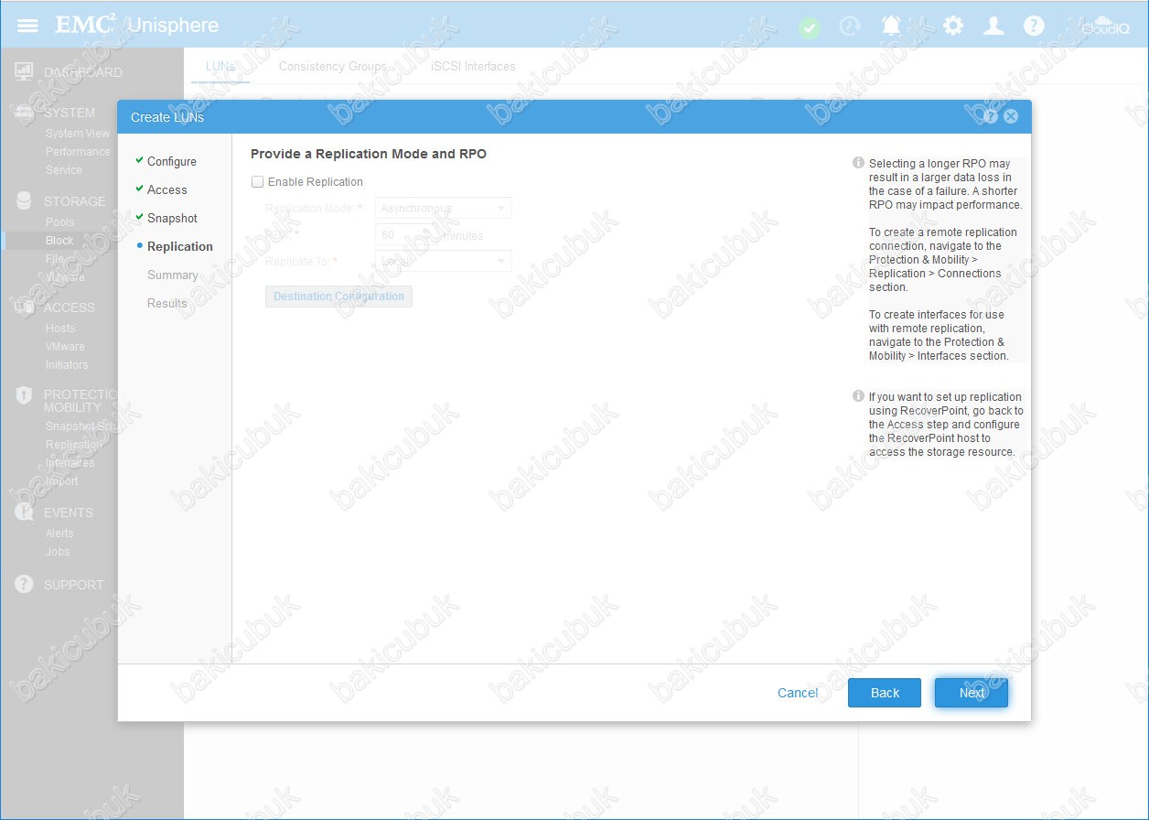1149x820 pixels.
Task: Click the Storage disk stack icon
Action: (25, 201)
